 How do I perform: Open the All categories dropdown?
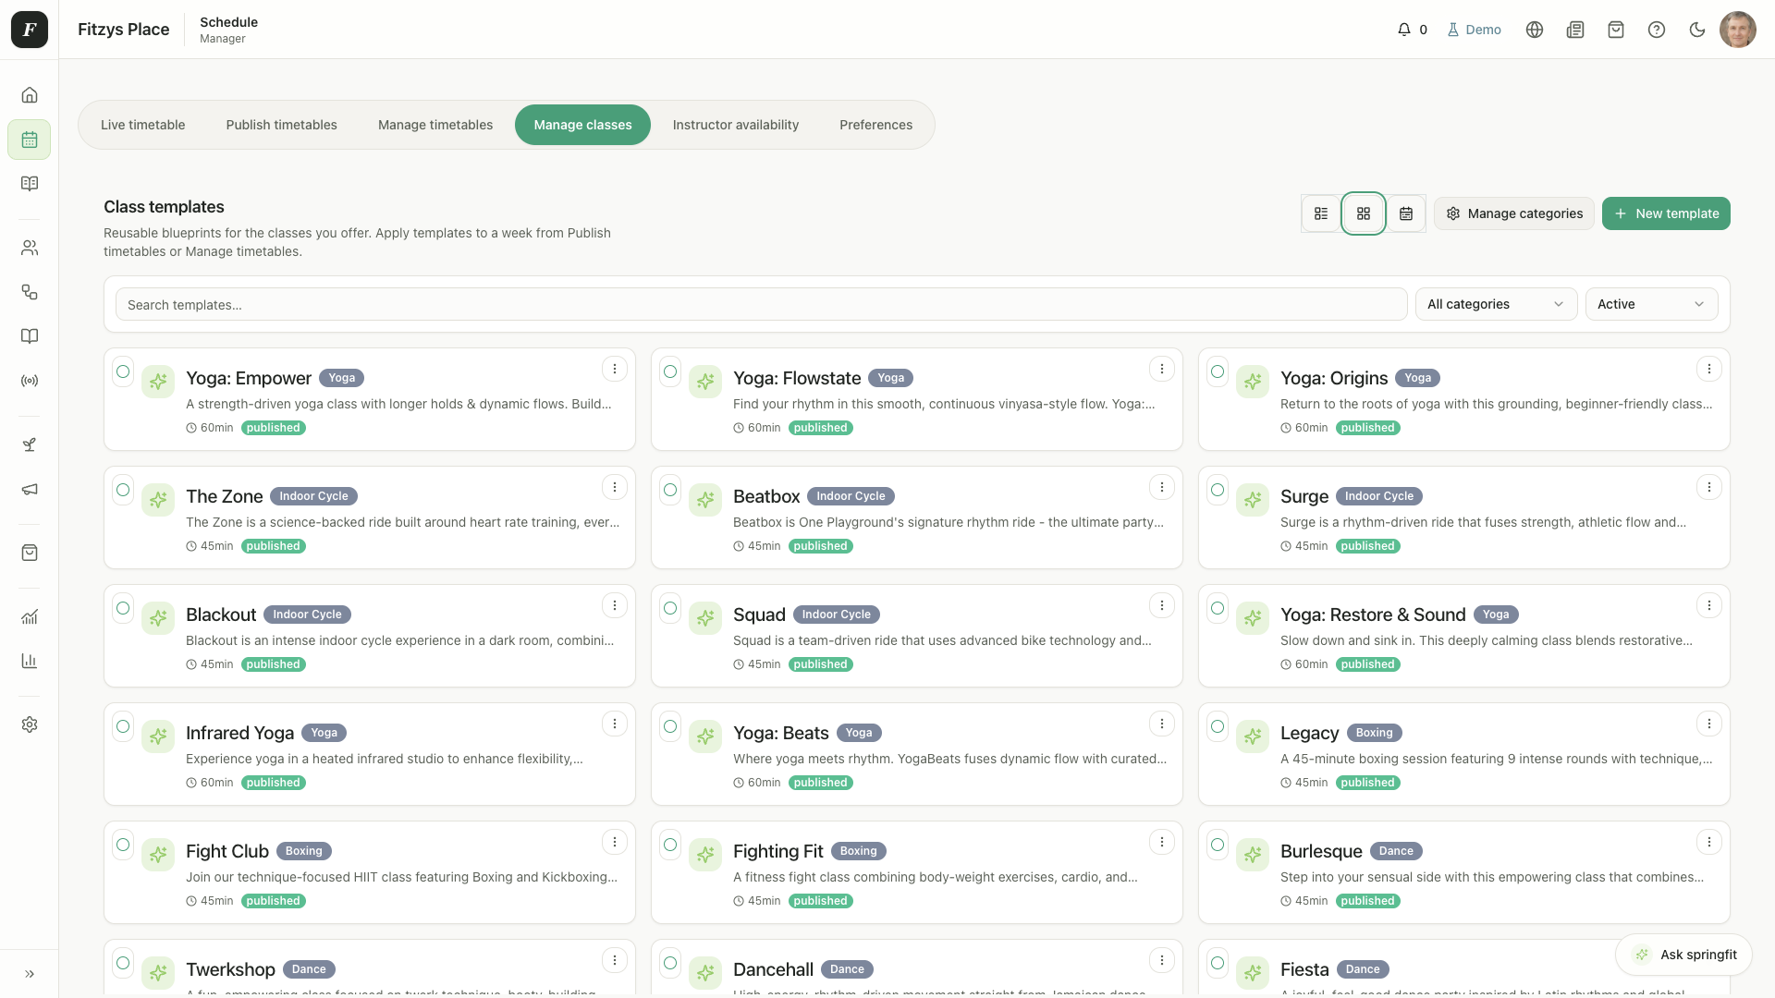click(1496, 304)
